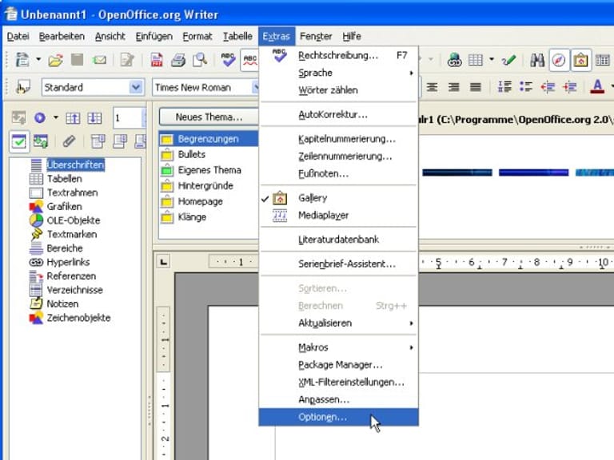Select the Klänge gallery theme

pyautogui.click(x=192, y=217)
